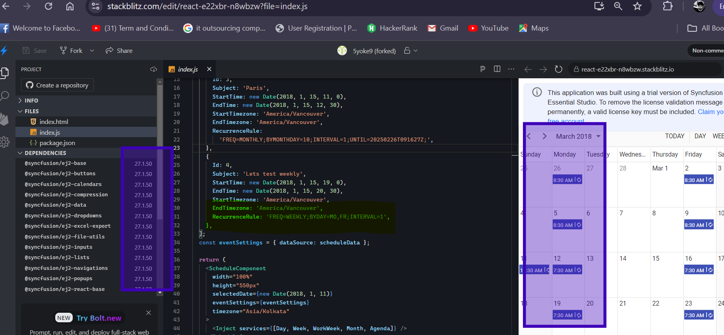This screenshot has width=724, height=335.
Task: Click the browser back arrow
Action: coord(6,6)
